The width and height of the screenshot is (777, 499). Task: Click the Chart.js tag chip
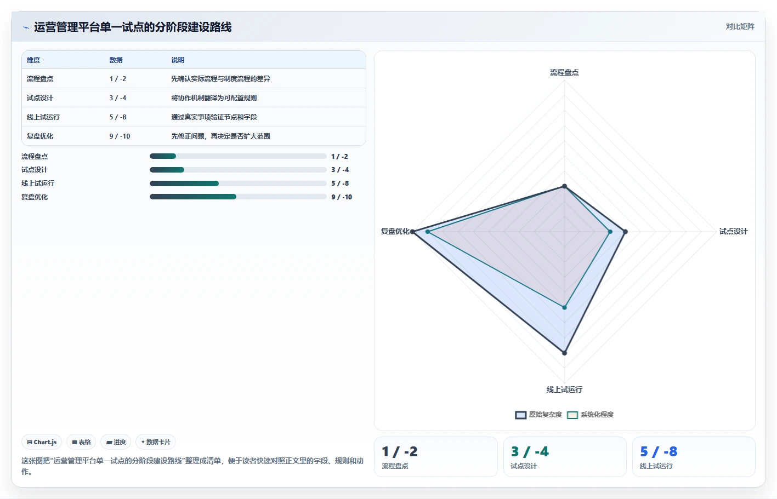pyautogui.click(x=42, y=442)
